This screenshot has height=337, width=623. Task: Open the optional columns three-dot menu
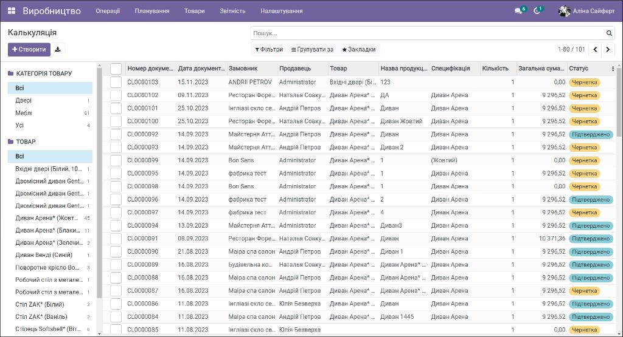(613, 69)
